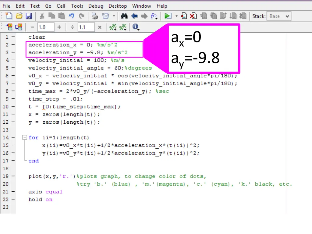The width and height of the screenshot is (312, 234).
Task: Toggle breakpoint dash on line 8
Action: pyautogui.click(x=13, y=91)
